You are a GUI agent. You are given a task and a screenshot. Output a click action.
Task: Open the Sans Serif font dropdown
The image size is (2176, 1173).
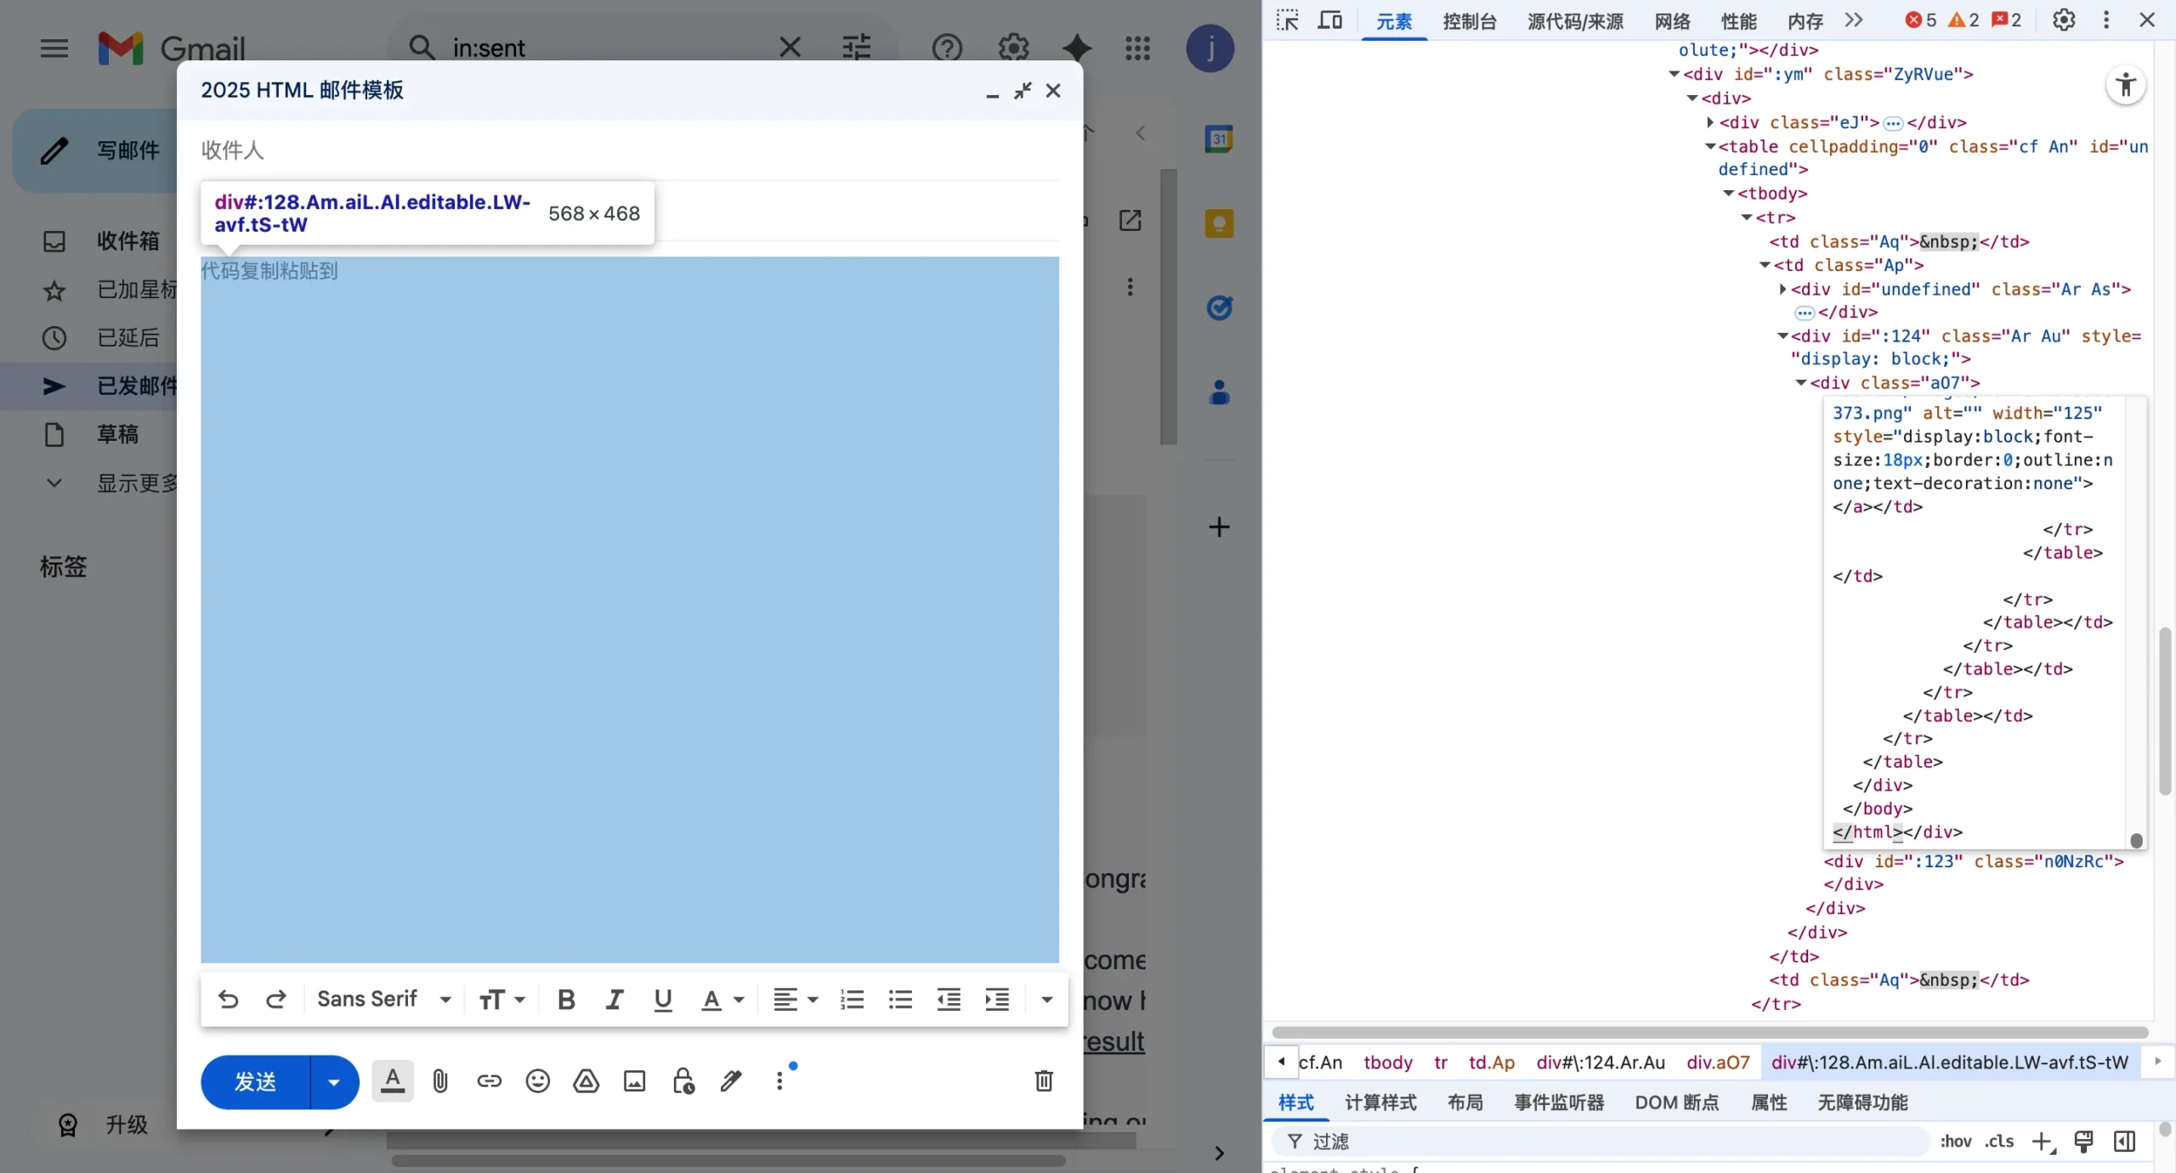coord(383,999)
